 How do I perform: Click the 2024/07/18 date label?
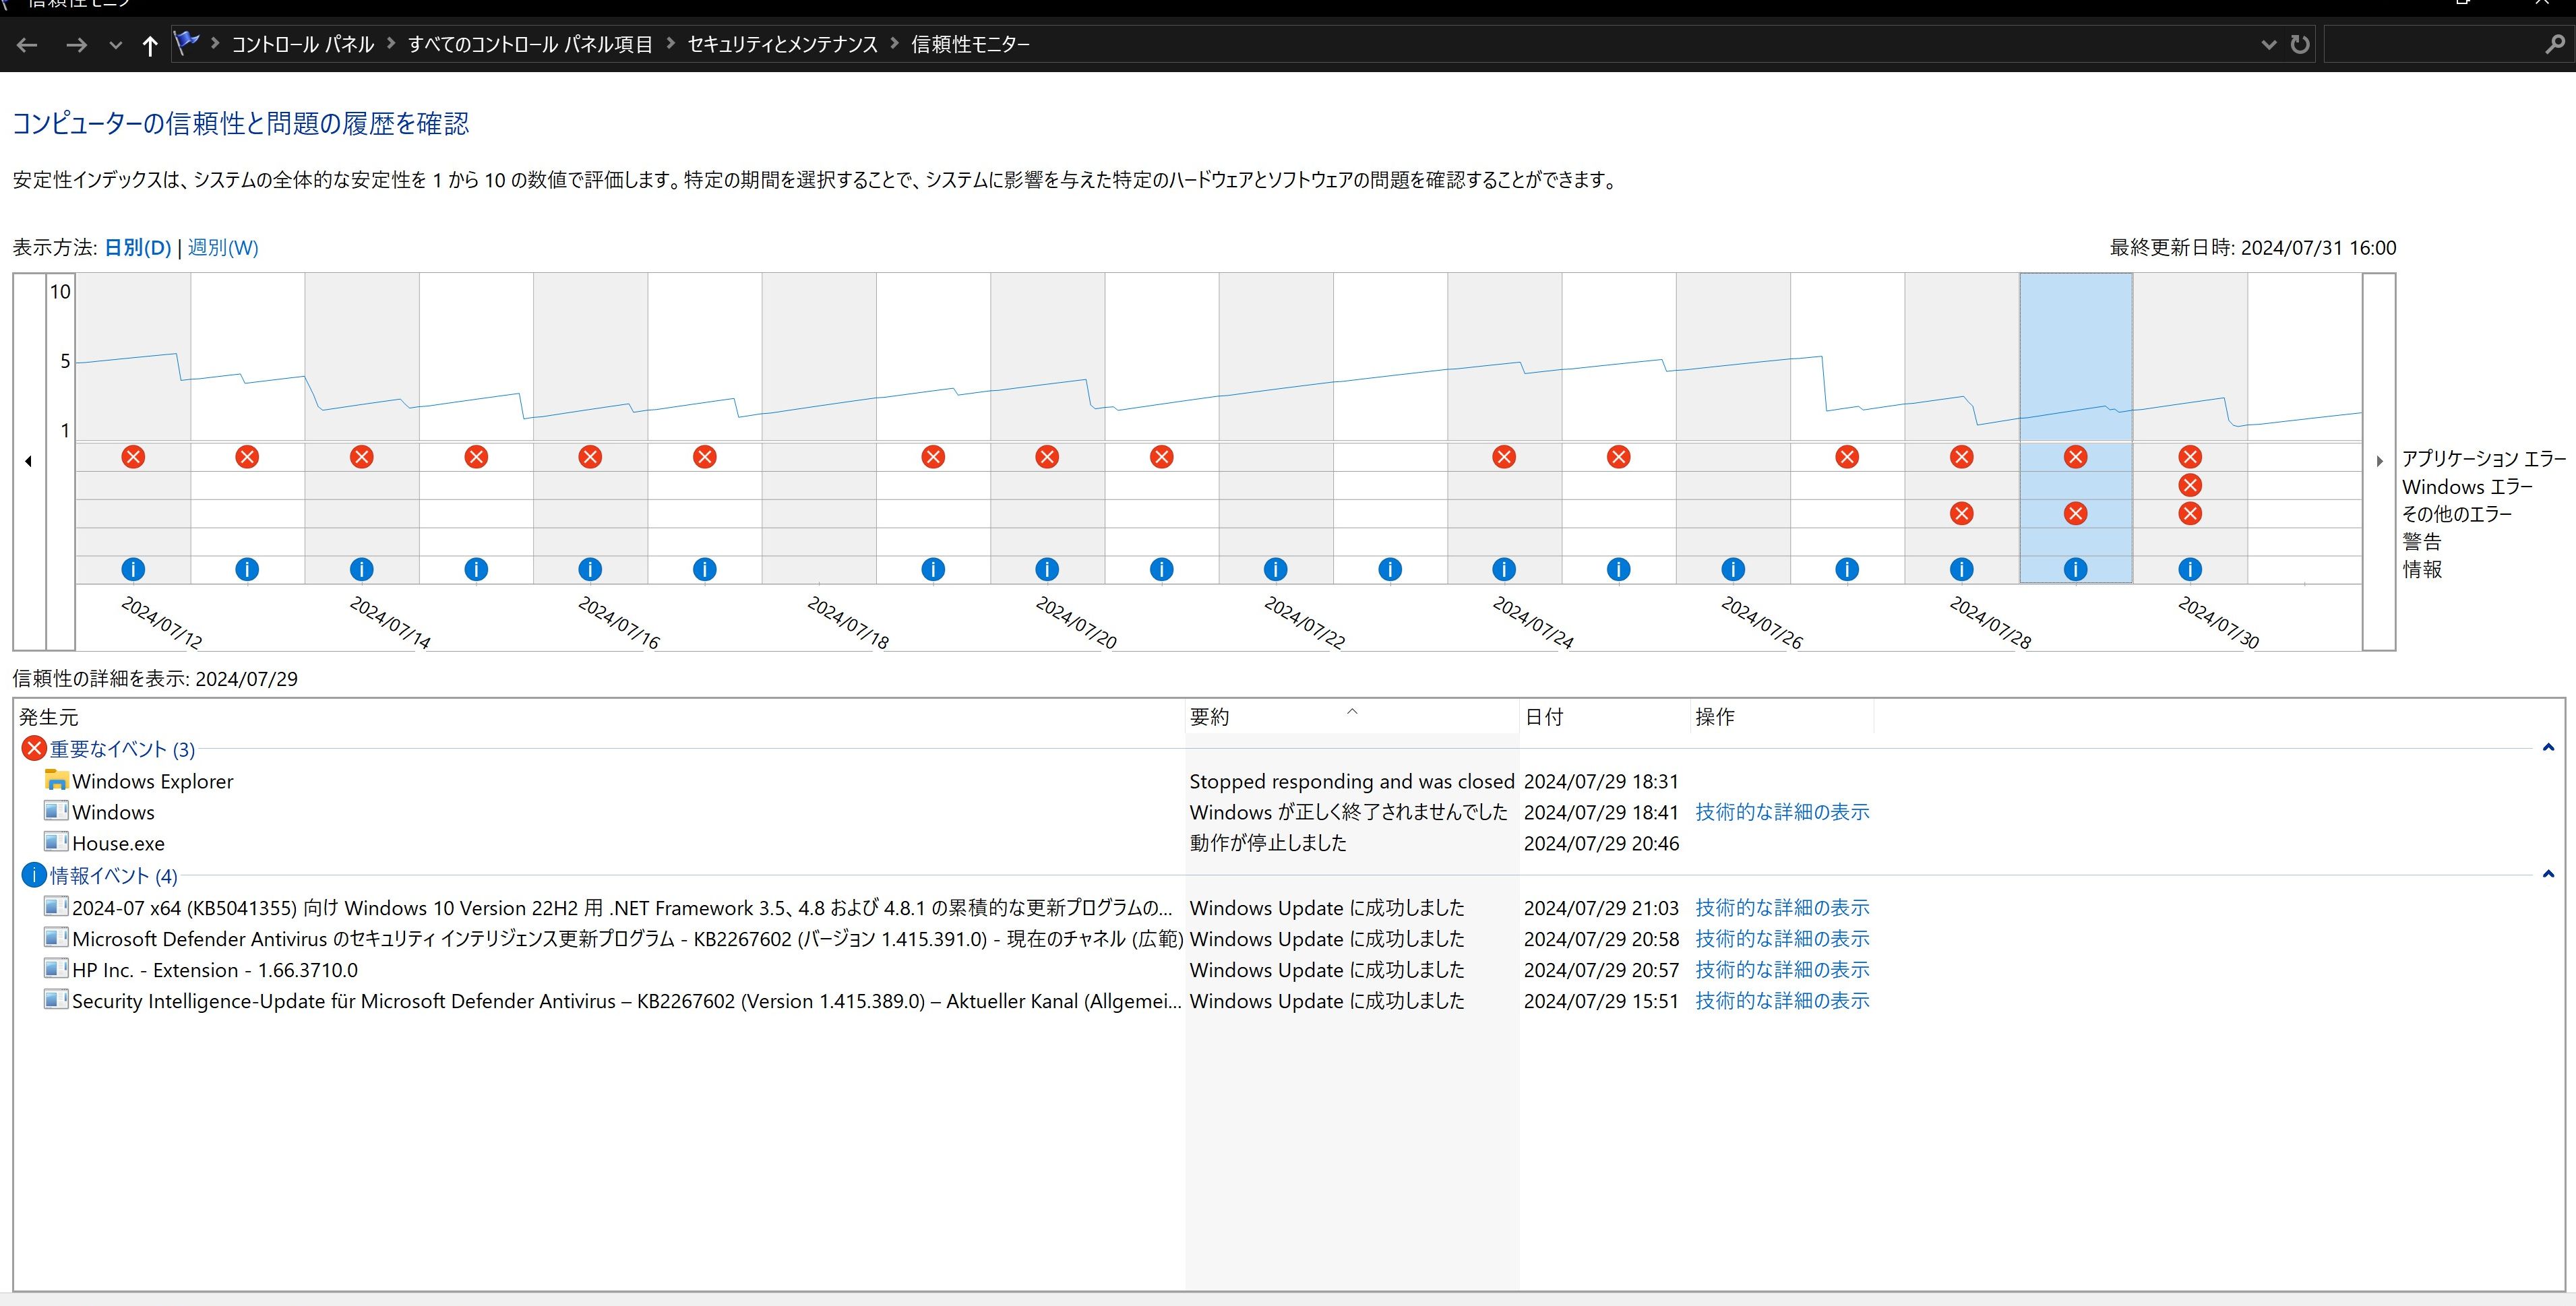point(848,622)
